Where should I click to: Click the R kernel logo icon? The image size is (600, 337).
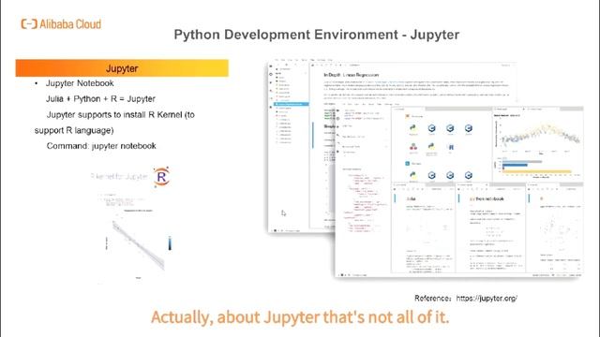pyautogui.click(x=161, y=177)
